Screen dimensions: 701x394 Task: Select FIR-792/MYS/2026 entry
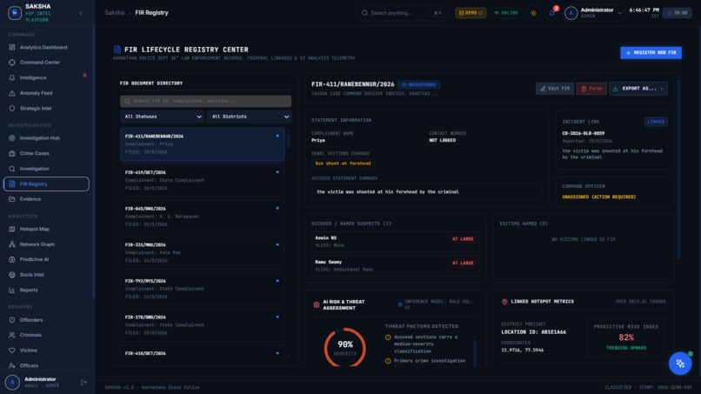point(202,289)
